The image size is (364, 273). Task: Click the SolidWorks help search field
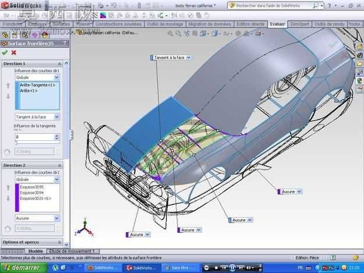(274, 6)
